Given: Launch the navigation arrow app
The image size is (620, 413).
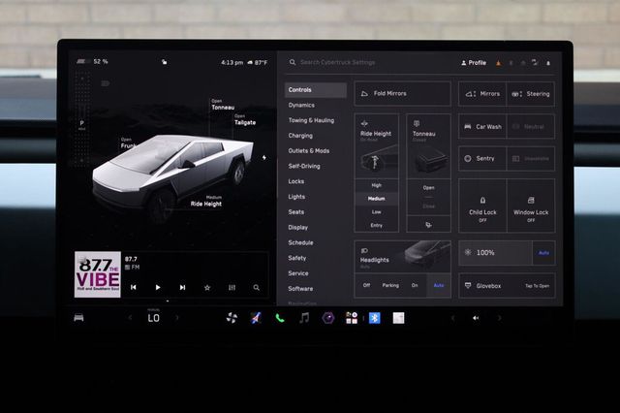Looking at the screenshot, I should [x=256, y=318].
